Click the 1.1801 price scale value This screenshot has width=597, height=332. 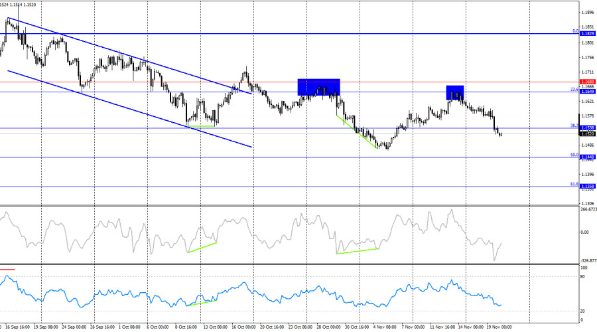point(588,43)
